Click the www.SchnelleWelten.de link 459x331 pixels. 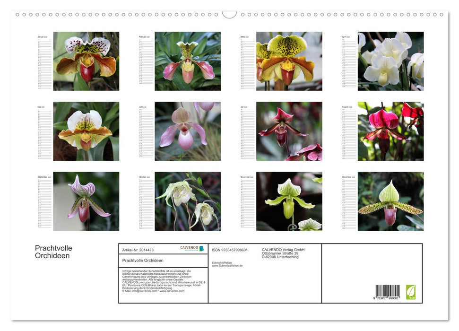click(227, 266)
